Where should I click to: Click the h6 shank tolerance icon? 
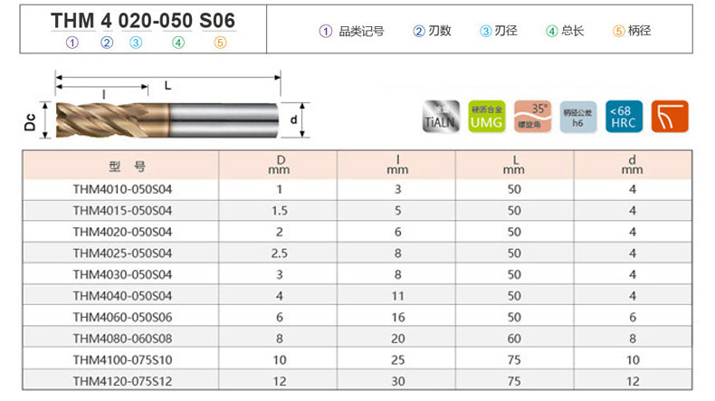(x=578, y=117)
